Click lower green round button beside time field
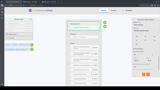The width and height of the screenshot is (160, 90). [x=105, y=26]
